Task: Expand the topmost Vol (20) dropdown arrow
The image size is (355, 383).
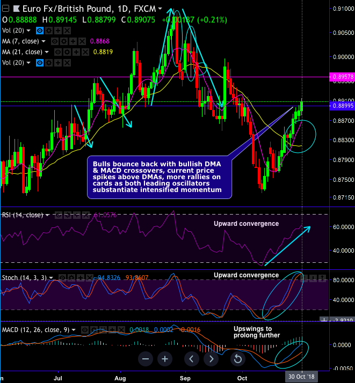Action: (28, 31)
